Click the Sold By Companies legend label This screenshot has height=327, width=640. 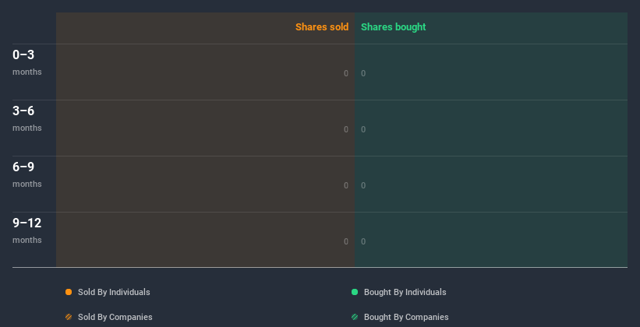point(115,317)
